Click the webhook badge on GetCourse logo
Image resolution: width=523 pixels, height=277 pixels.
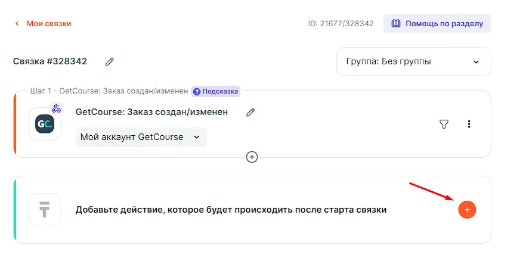point(56,108)
